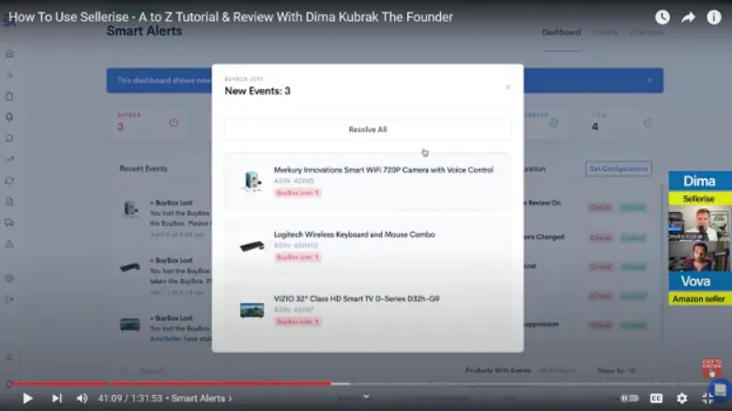Screen dimensions: 732x411
Task: Click the Set Configurations button
Action: (618, 169)
